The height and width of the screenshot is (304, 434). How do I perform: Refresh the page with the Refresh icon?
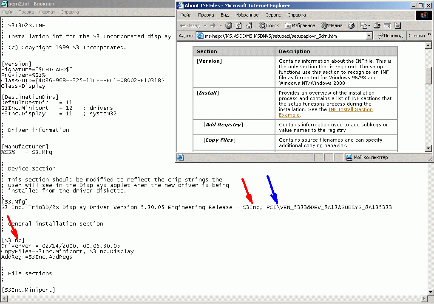(238, 26)
